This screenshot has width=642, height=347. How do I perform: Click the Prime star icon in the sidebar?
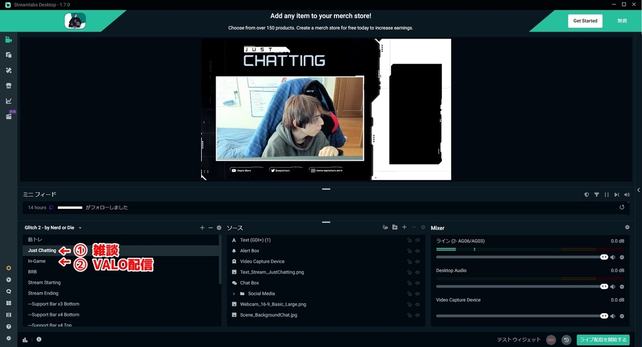coord(9,268)
